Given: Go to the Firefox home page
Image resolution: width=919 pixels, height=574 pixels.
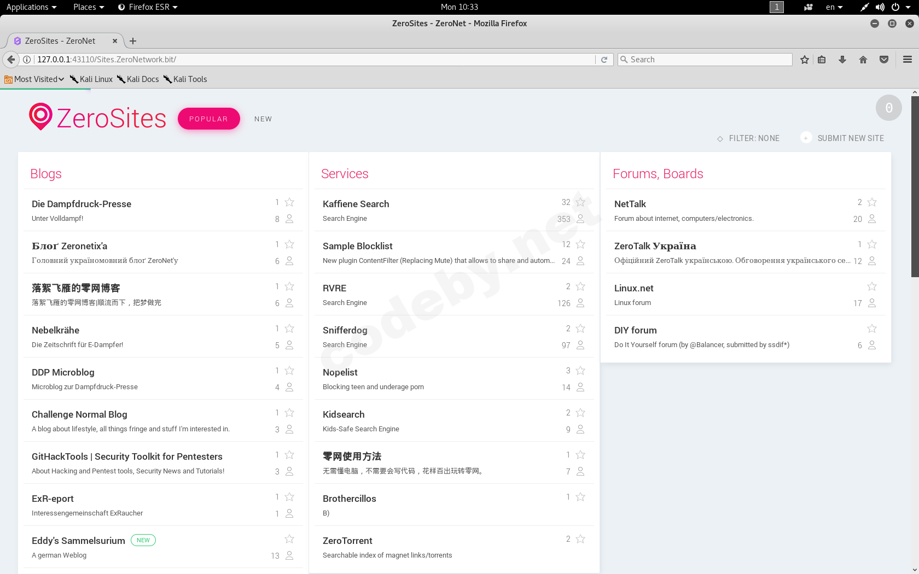Looking at the screenshot, I should 863,60.
